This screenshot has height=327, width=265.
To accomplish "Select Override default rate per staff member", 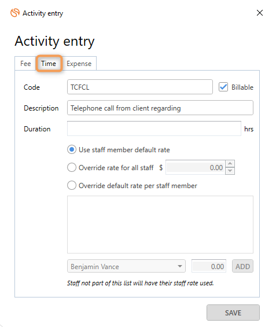I will point(72,185).
